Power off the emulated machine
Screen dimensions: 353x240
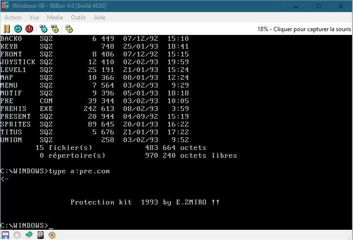pos(29,29)
